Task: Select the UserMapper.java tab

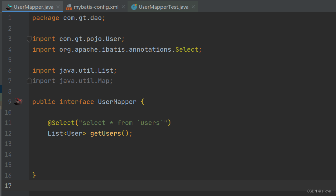Action: pyautogui.click(x=34, y=7)
